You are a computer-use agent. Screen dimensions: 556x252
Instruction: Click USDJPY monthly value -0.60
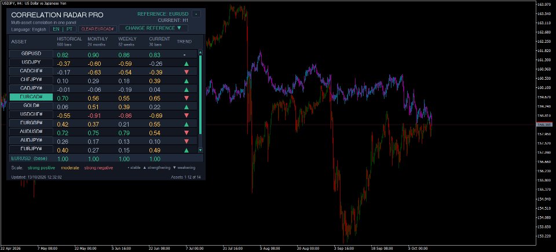pyautogui.click(x=94, y=64)
